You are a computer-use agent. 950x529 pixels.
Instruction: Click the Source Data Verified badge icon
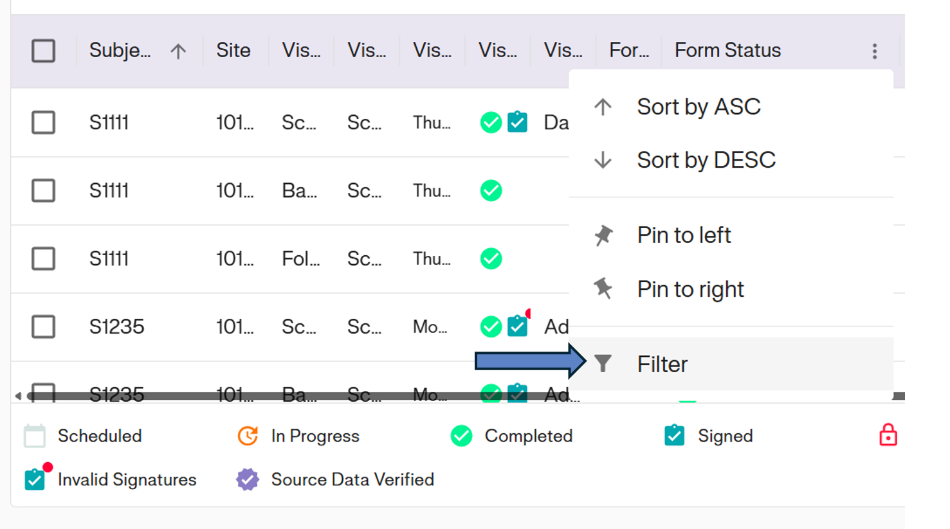pos(248,480)
